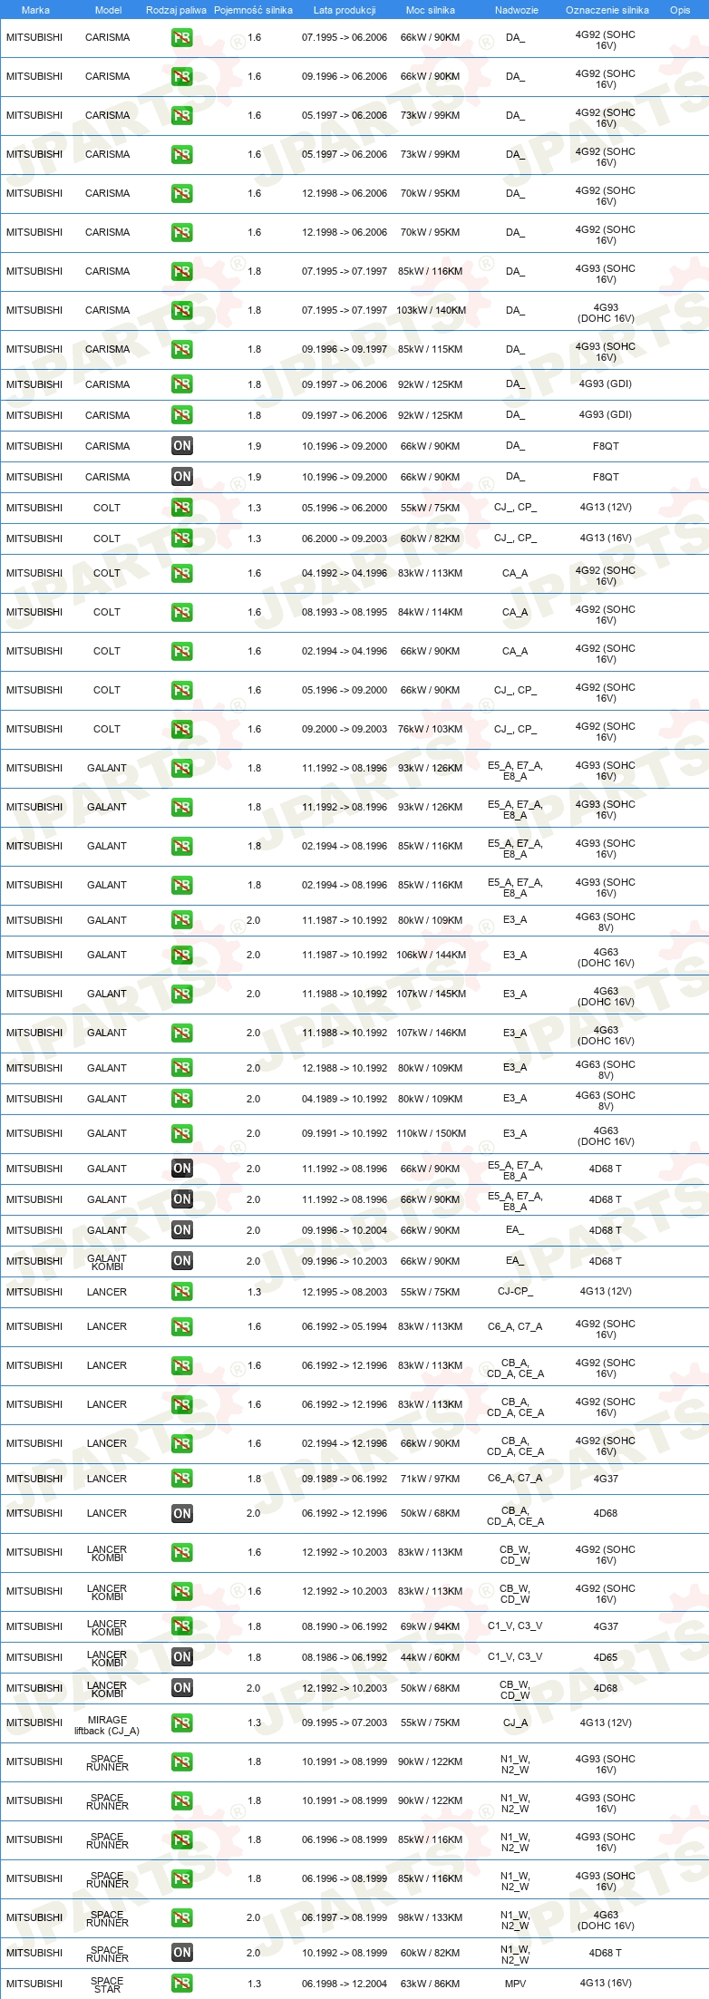Screen dimensions: 709x1999
Task: Click the diesel ON icon in the Lancer 4D68 CB_A row
Action: 182,1513
